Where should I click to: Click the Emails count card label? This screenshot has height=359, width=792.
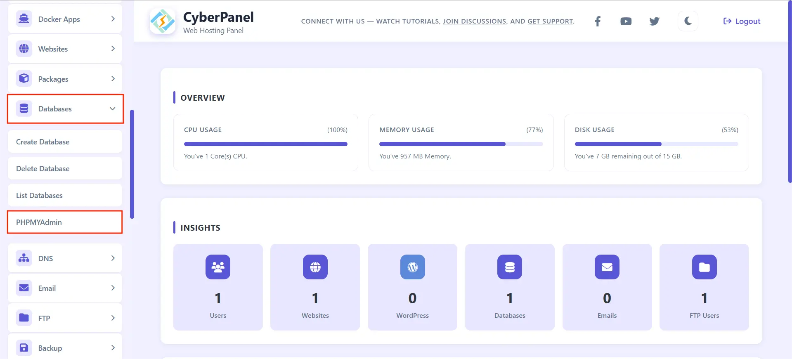coord(607,315)
